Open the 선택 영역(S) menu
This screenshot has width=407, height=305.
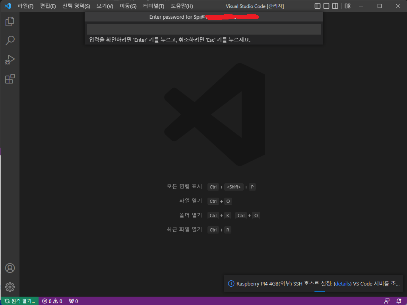pyautogui.click(x=76, y=6)
